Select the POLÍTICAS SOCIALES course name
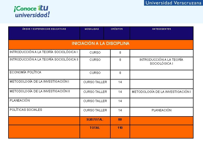This screenshot has width=203, height=157. [x=26, y=110]
